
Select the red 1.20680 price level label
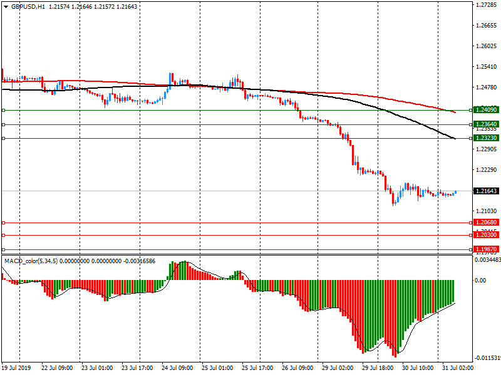coord(487,222)
